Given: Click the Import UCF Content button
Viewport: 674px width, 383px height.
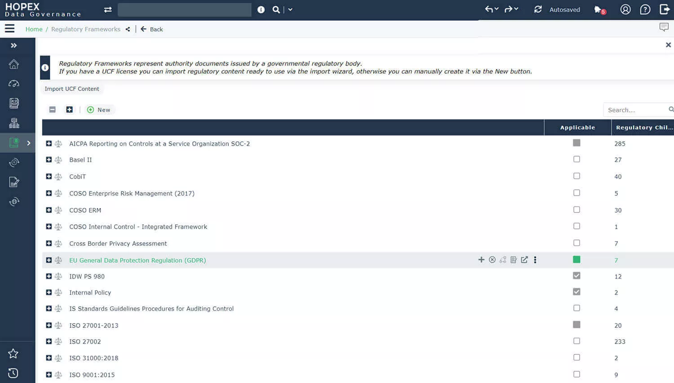Looking at the screenshot, I should [72, 89].
